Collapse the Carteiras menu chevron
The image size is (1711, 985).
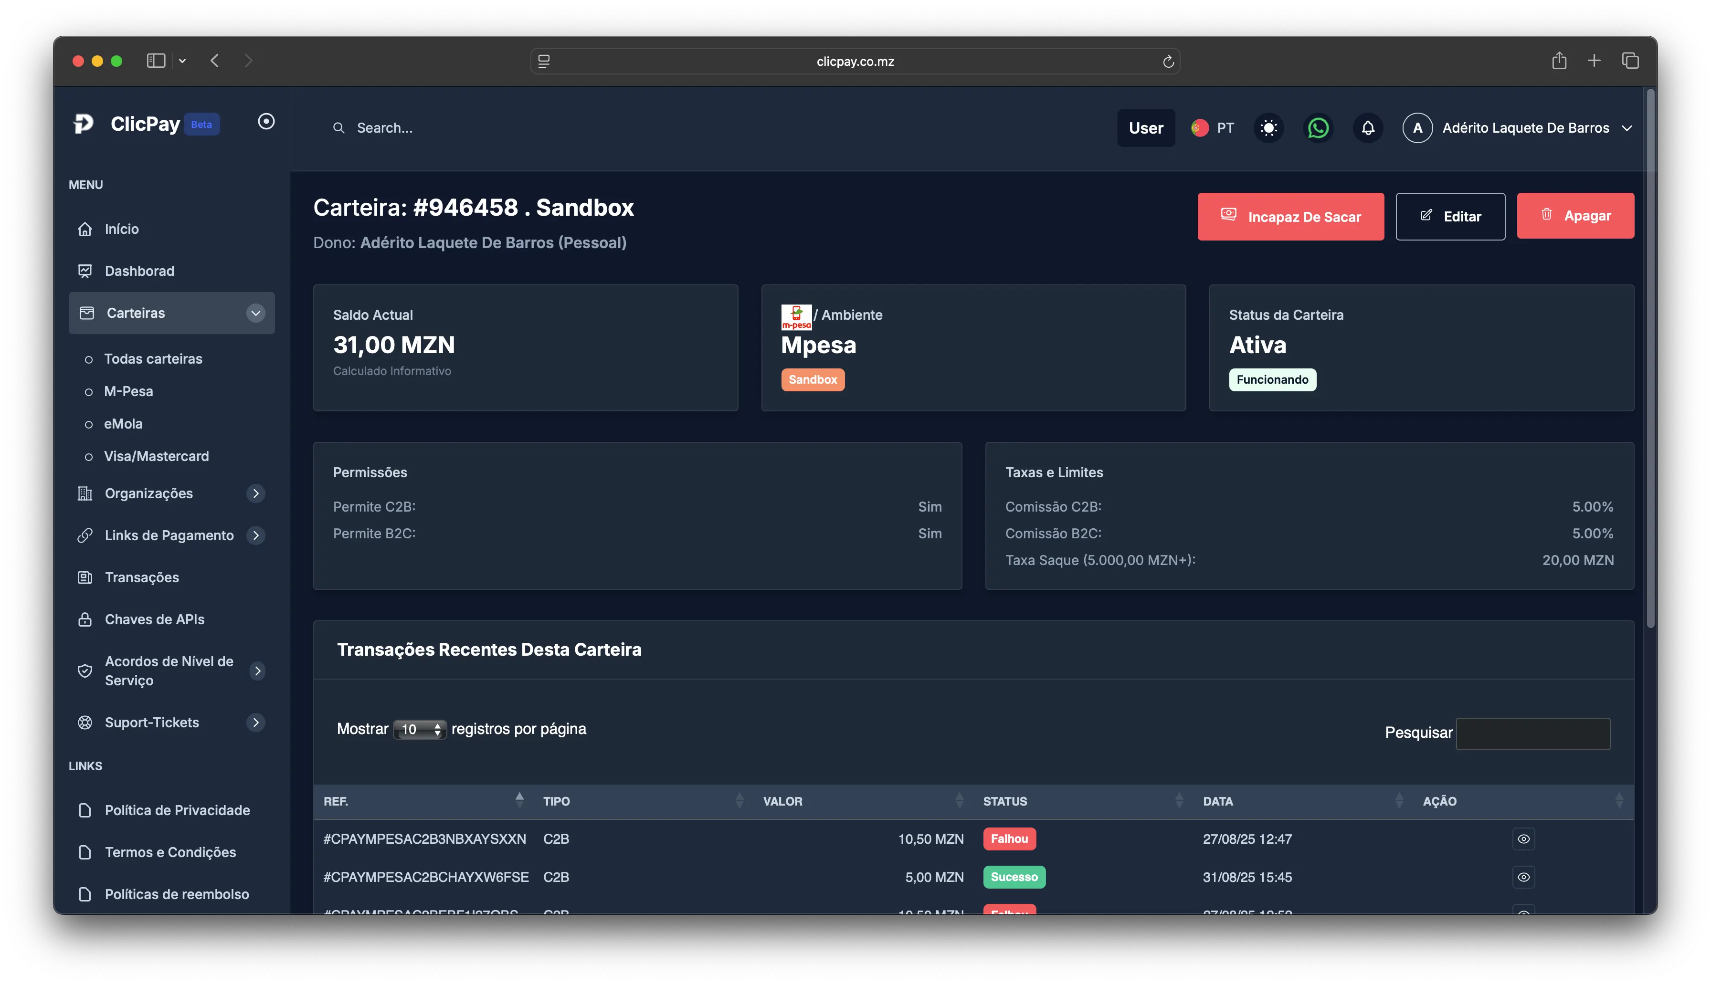(x=256, y=313)
